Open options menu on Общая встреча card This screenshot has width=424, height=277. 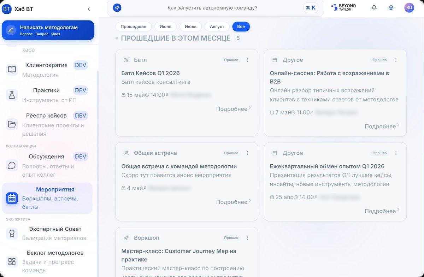tap(247, 153)
